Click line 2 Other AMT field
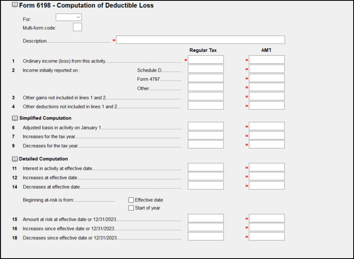This screenshot has height=259, width=354. tap(267, 87)
